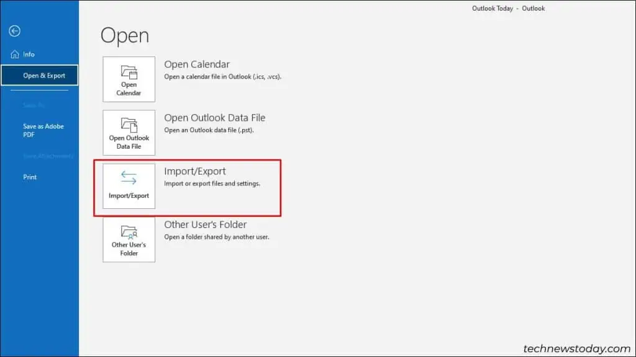Activate the Import/Export command

[194, 171]
